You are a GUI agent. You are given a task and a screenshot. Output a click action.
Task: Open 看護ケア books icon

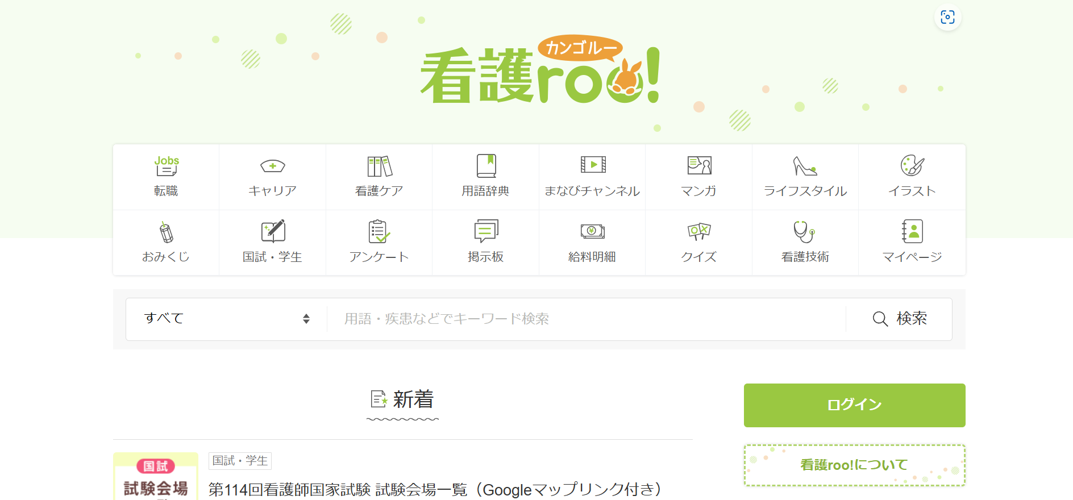[x=379, y=166]
